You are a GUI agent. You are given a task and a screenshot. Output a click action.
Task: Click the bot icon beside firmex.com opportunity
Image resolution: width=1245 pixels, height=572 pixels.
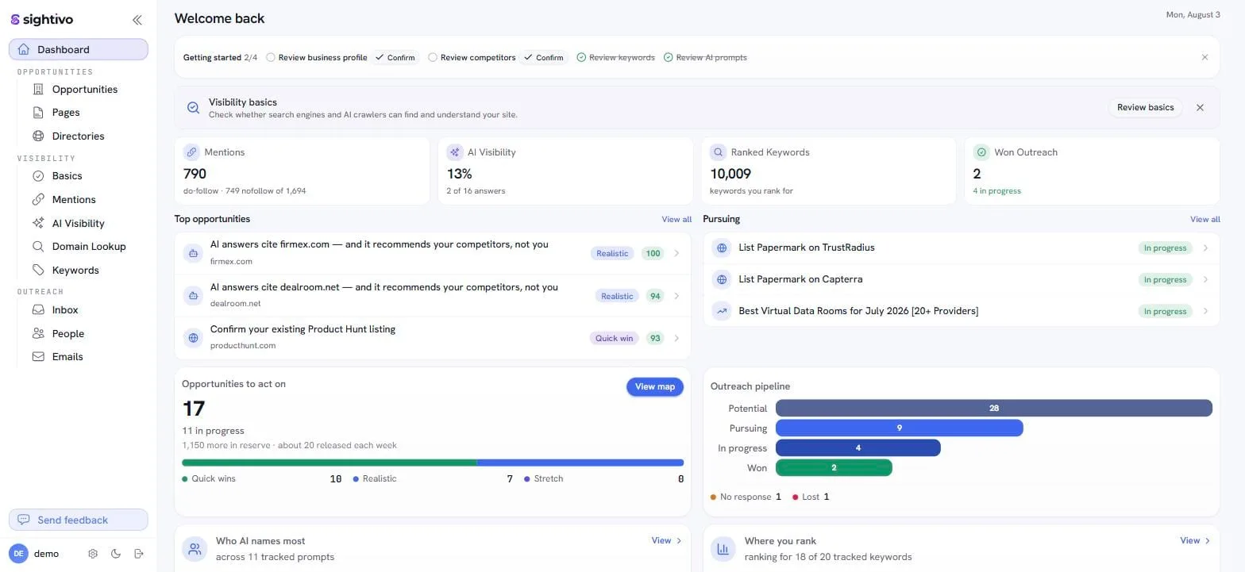click(x=192, y=253)
